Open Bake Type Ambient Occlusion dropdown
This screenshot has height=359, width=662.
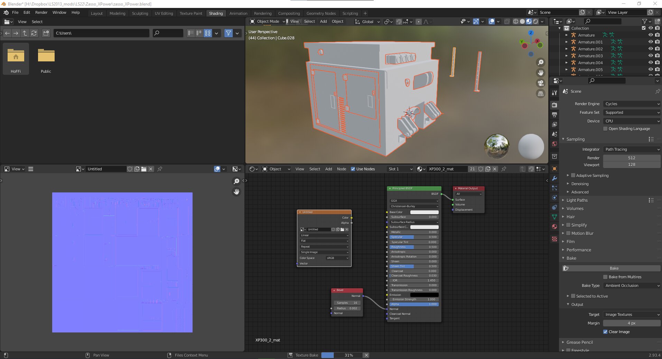[x=632, y=286]
